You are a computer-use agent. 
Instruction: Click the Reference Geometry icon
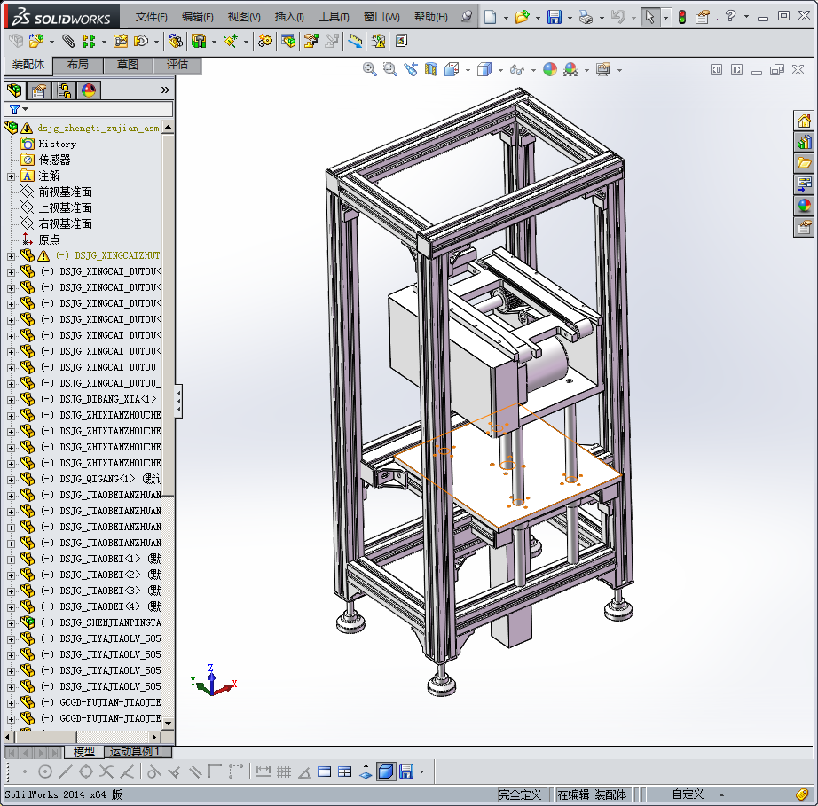click(231, 41)
